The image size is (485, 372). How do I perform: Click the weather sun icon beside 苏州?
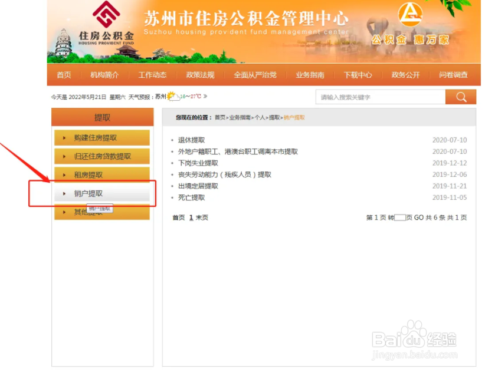pos(169,94)
